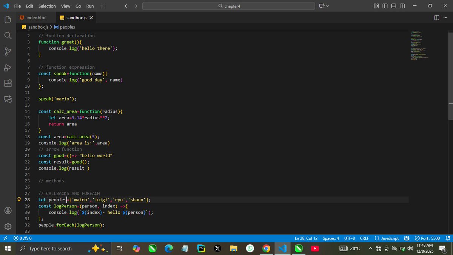453x255 pixels.
Task: Split the editor with the split icon
Action: (x=437, y=17)
